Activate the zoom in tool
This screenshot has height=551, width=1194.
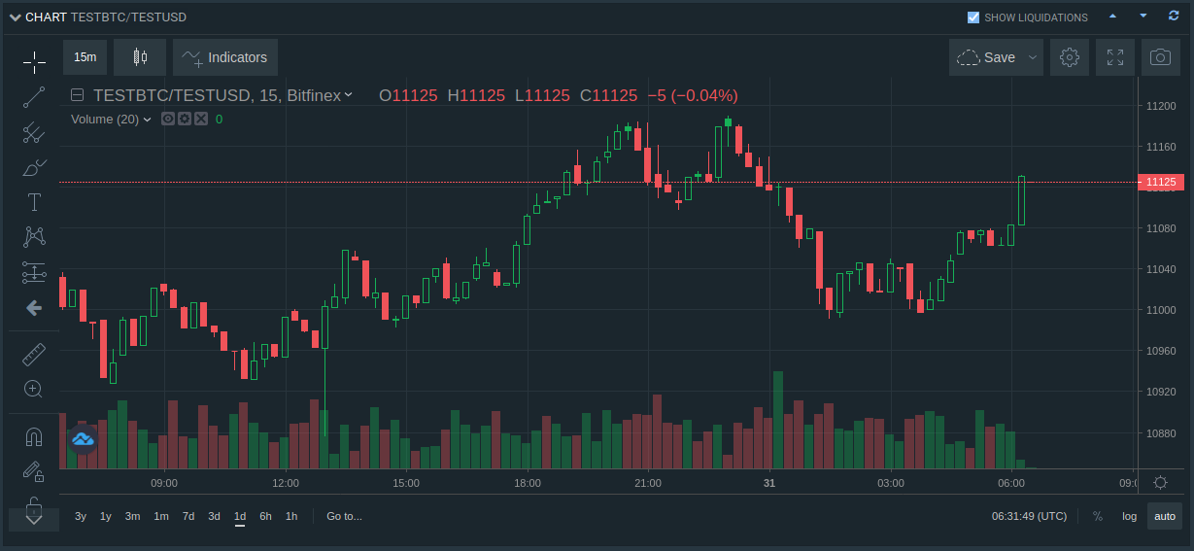[x=34, y=389]
